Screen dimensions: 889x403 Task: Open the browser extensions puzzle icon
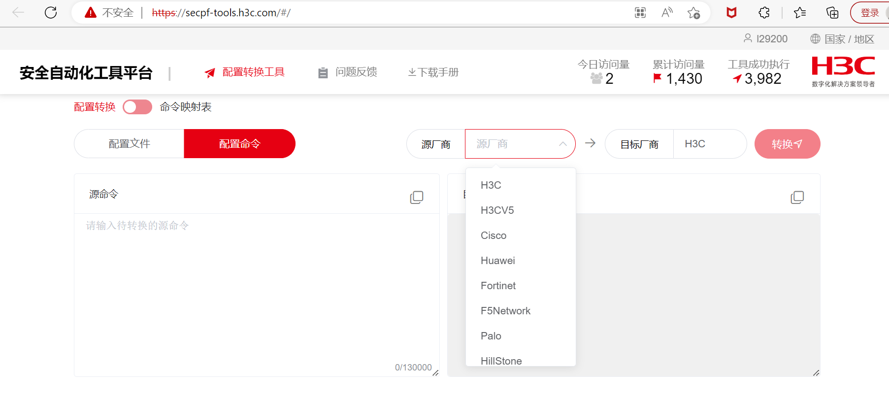(764, 13)
